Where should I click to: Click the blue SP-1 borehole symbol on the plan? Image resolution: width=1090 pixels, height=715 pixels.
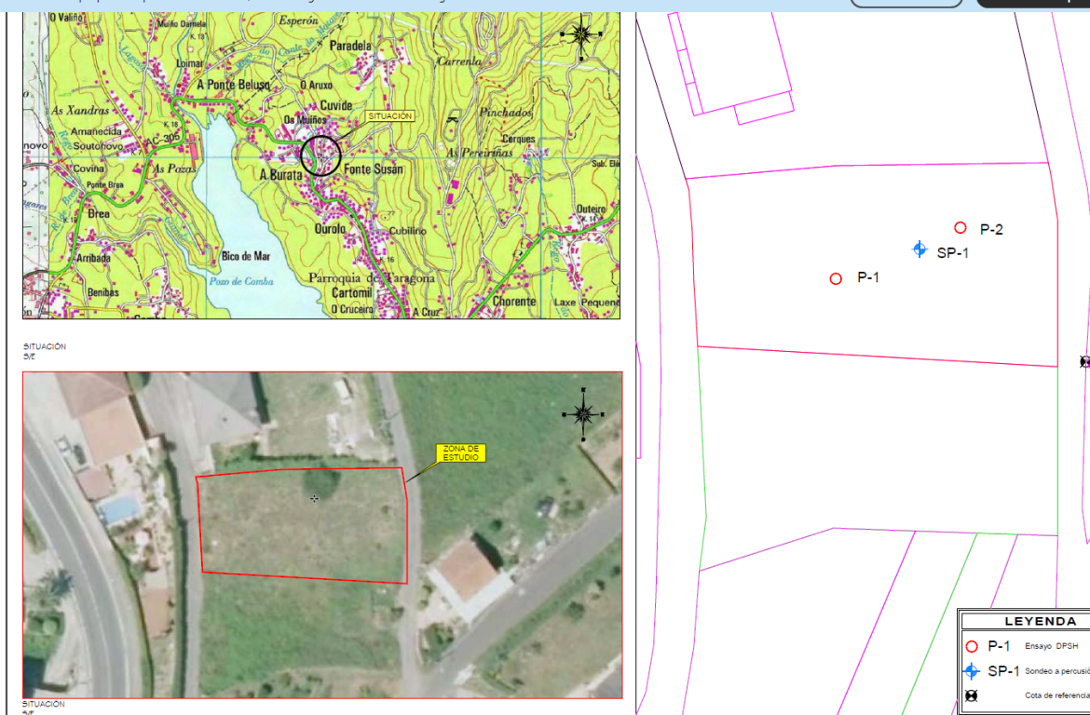[x=920, y=250]
